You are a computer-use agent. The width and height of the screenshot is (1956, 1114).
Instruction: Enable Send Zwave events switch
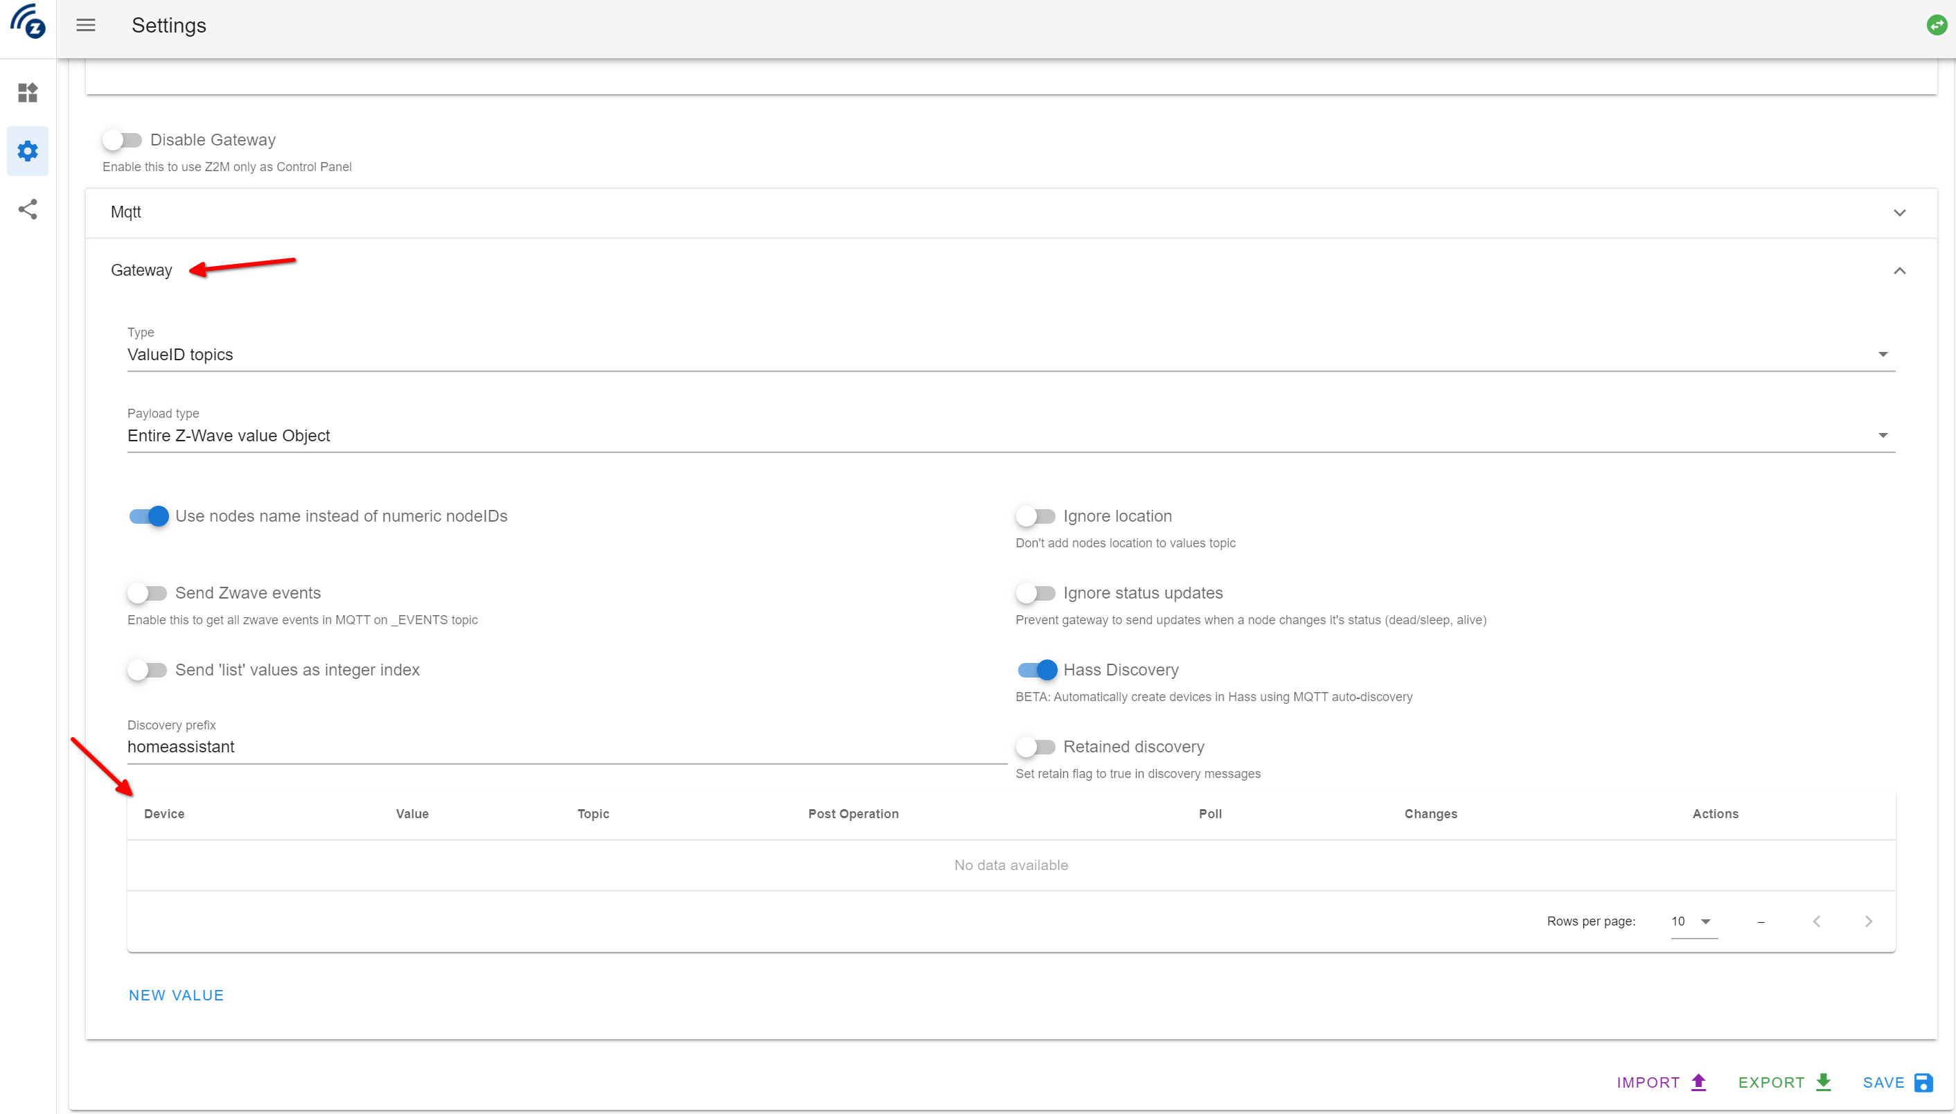147,593
